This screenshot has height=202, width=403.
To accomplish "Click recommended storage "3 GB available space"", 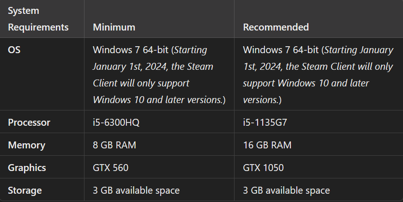I will coord(286,190).
